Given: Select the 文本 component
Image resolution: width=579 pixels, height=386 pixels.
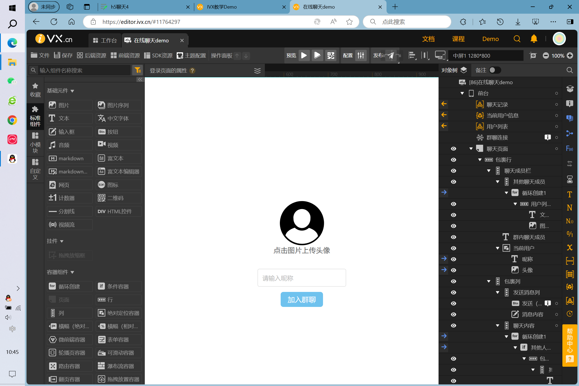Looking at the screenshot, I should [70, 118].
